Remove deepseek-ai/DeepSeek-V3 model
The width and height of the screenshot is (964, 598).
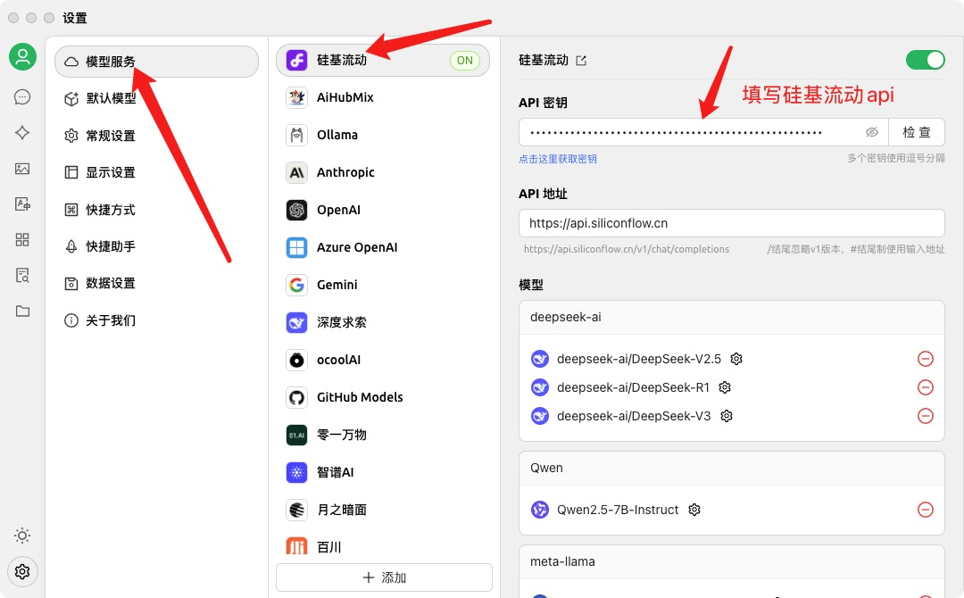(926, 416)
